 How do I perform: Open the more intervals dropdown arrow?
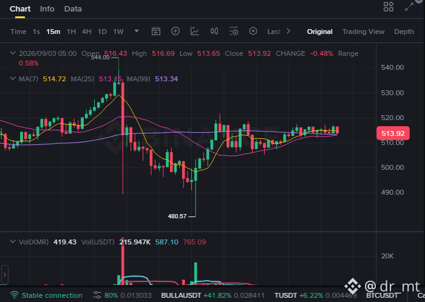tap(137, 32)
